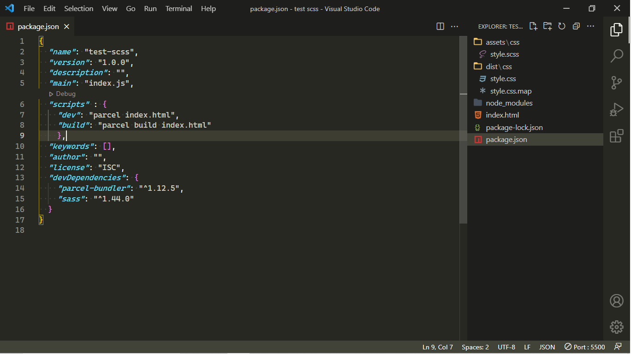
Task: Click the "ISC" license value
Action: 109,168
